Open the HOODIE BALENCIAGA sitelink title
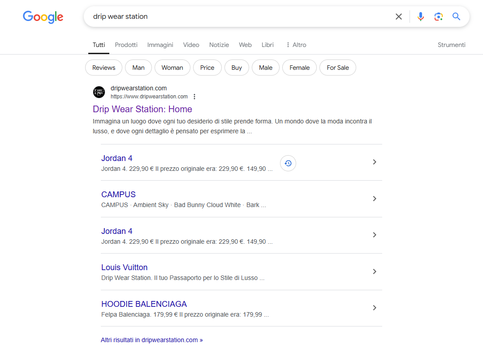 coord(144,304)
